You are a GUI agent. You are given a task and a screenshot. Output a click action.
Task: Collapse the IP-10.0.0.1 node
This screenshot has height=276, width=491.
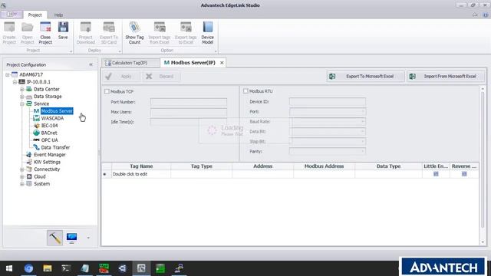click(x=15, y=82)
